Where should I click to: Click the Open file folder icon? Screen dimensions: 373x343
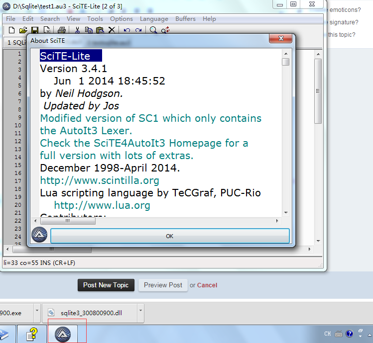[x=23, y=30]
